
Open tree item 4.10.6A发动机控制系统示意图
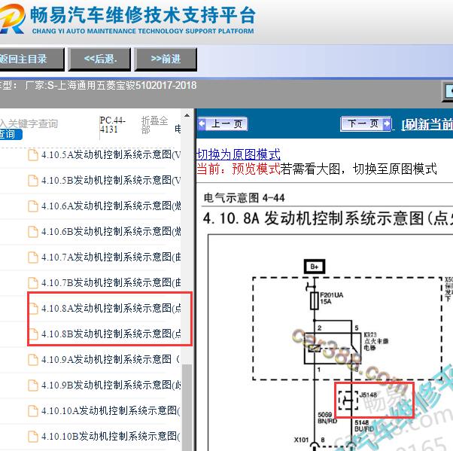[x=111, y=206]
